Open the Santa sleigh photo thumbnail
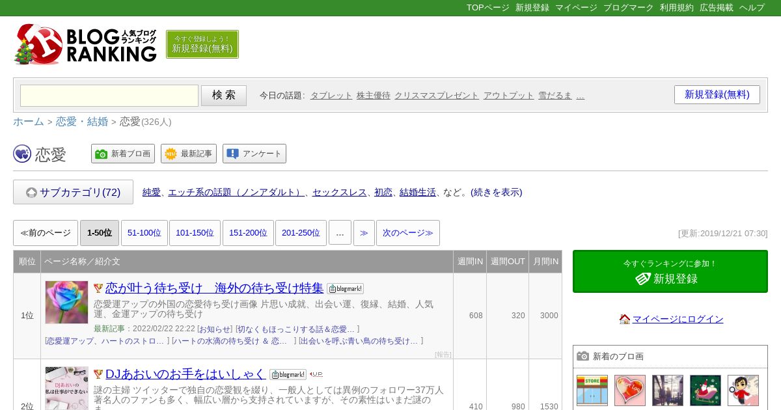The width and height of the screenshot is (781, 410). tap(706, 390)
